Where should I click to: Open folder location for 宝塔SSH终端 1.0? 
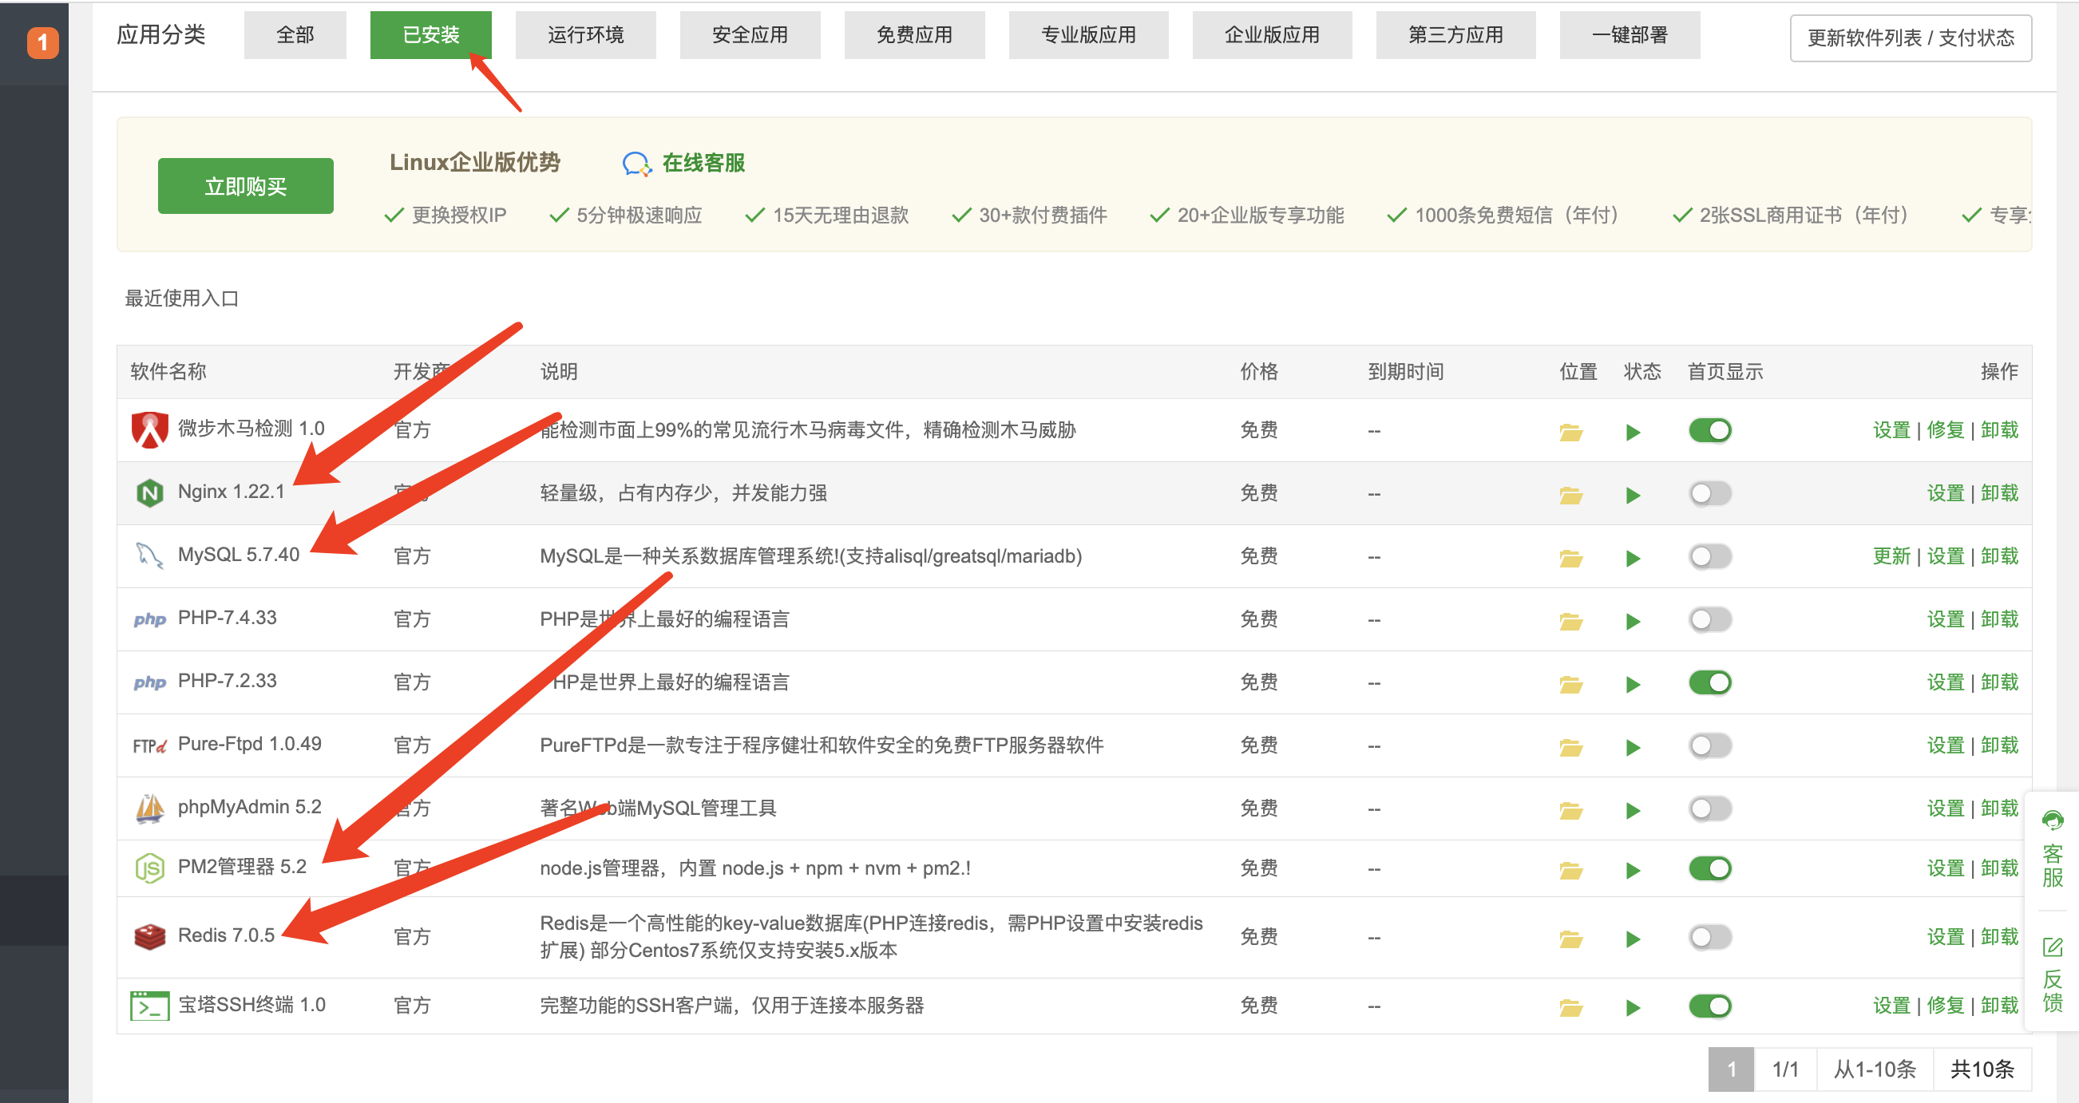(x=1570, y=1006)
